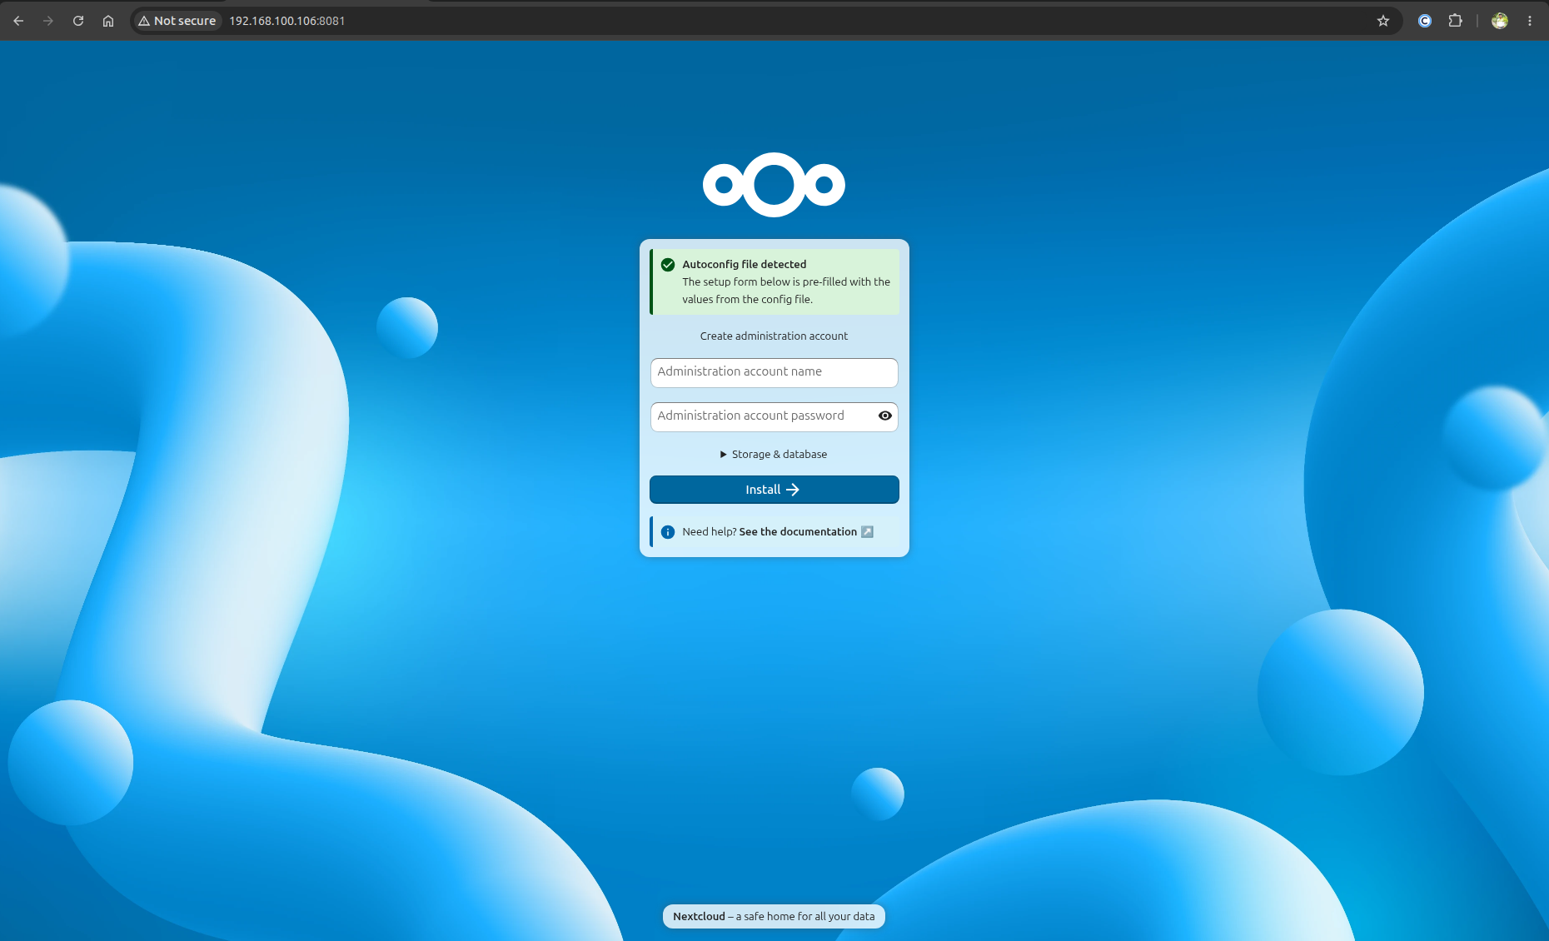The width and height of the screenshot is (1549, 941).
Task: Click the blue info icon beside Need help
Action: pyautogui.click(x=668, y=532)
